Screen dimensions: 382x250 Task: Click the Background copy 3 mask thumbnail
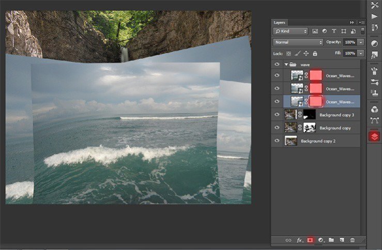pos(309,115)
